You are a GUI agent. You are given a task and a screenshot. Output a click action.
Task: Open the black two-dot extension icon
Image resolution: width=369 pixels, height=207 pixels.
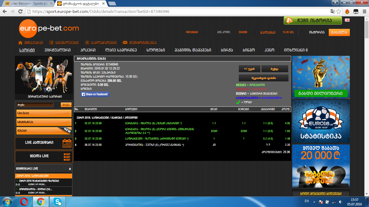coord(356,12)
